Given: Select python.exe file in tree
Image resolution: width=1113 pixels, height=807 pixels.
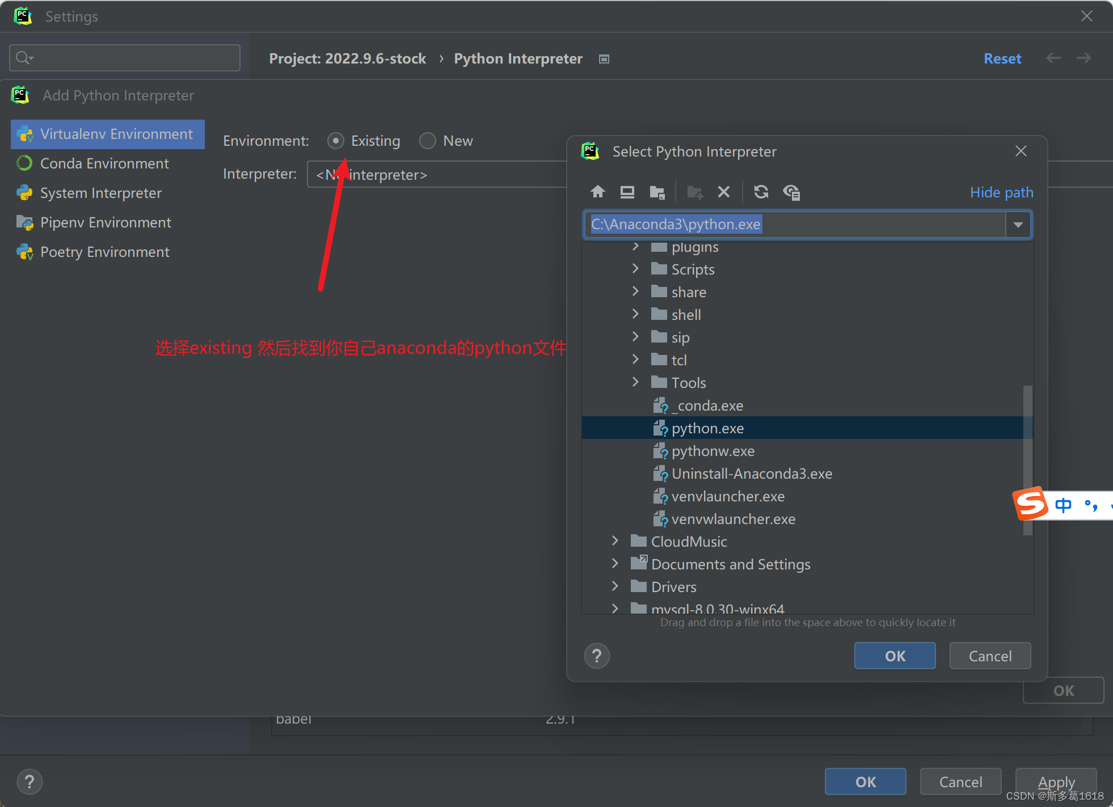Looking at the screenshot, I should coord(807,428).
